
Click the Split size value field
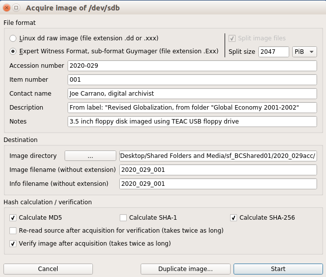pos(273,52)
